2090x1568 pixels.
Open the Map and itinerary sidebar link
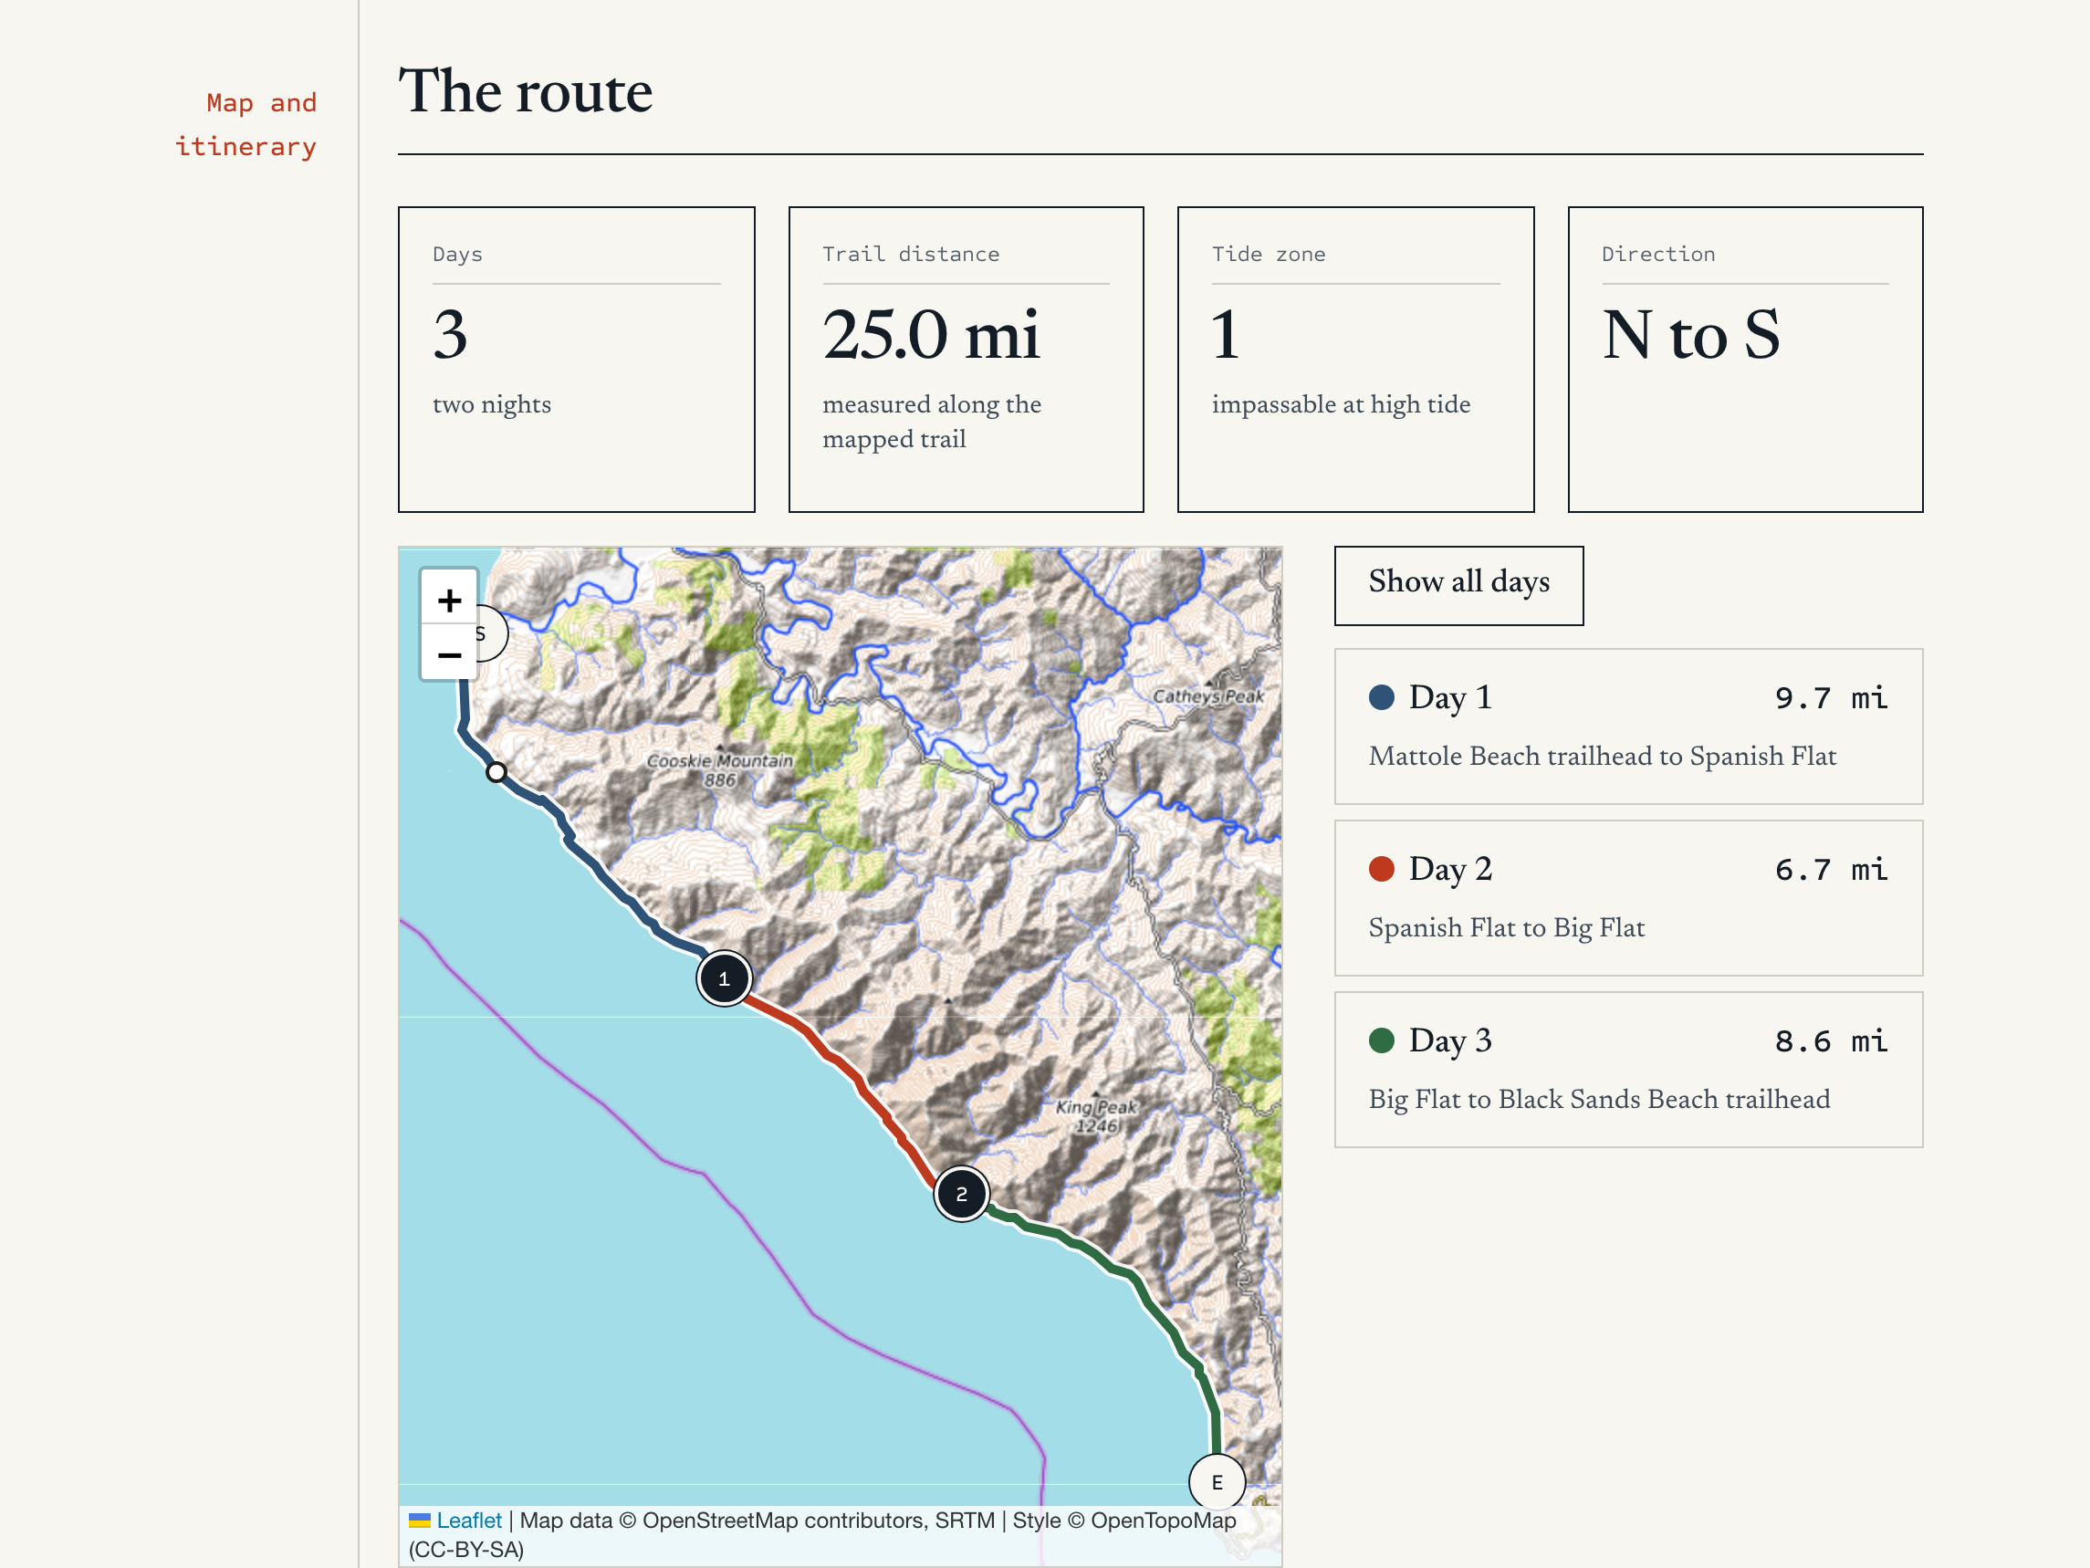point(246,125)
